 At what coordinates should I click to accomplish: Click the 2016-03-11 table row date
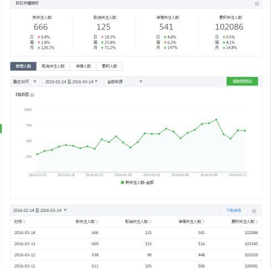tap(25, 266)
